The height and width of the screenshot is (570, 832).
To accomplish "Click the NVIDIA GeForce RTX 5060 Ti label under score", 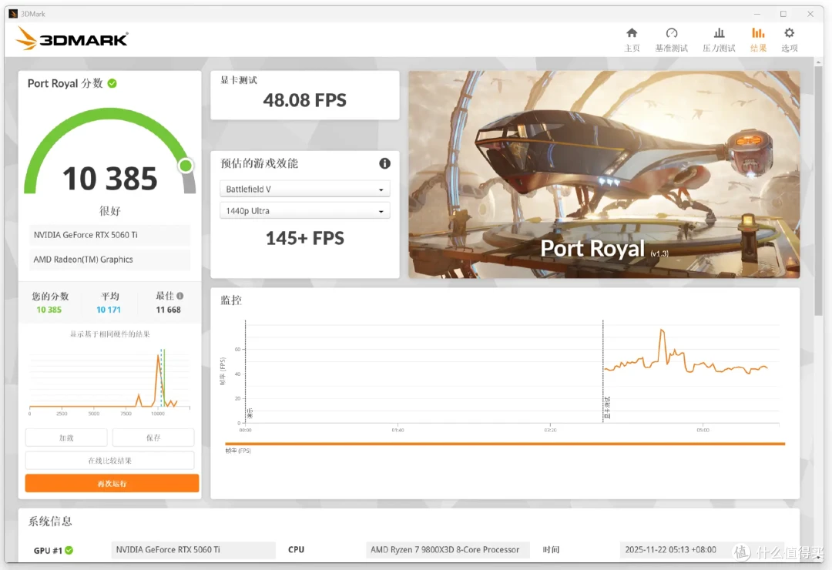I will coord(110,235).
